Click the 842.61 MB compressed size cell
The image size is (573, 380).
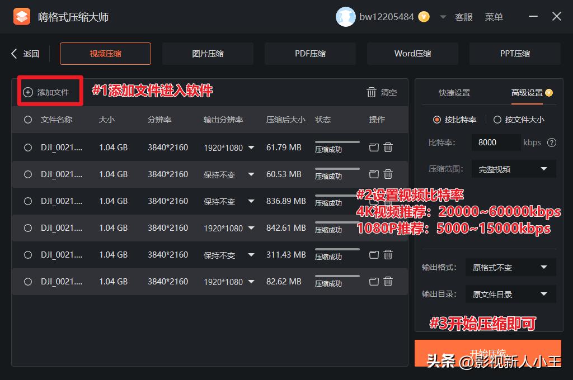click(286, 228)
